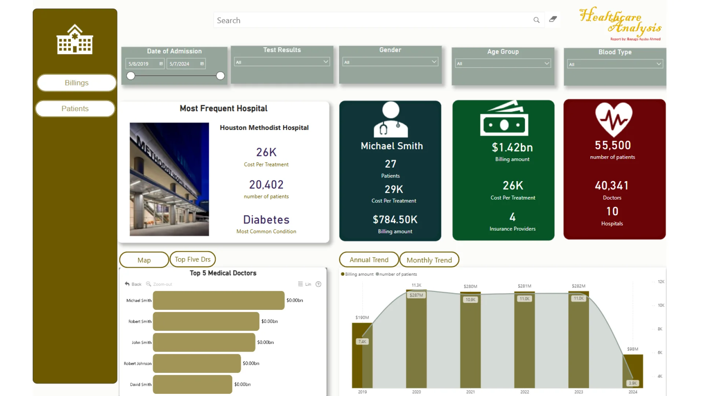The width and height of the screenshot is (704, 396).
Task: Click the money cash icon
Action: tap(504, 119)
